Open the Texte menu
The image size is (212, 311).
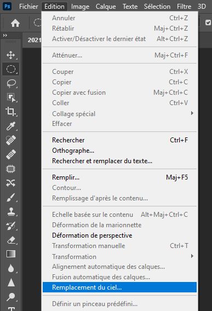(x=130, y=7)
